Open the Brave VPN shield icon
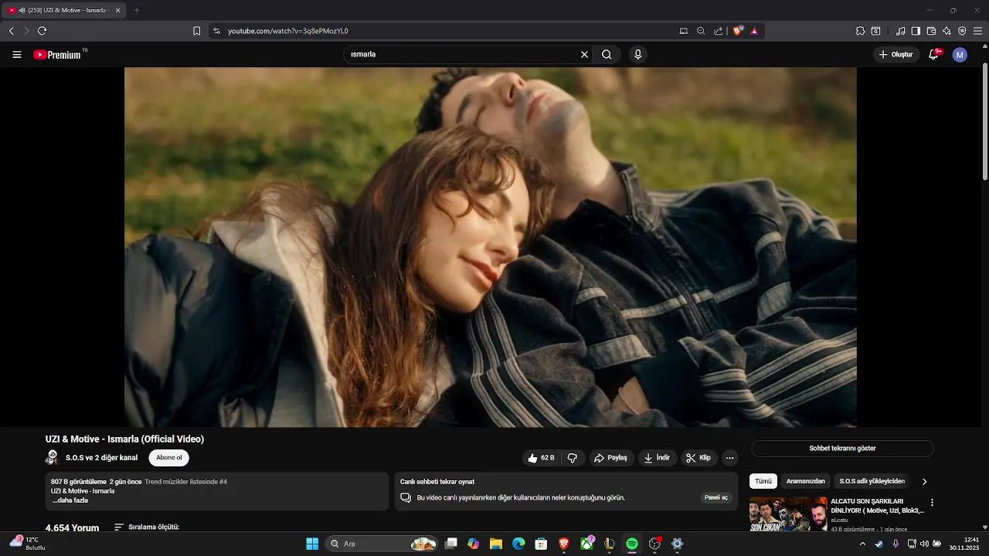989x556 pixels. pyautogui.click(x=962, y=31)
